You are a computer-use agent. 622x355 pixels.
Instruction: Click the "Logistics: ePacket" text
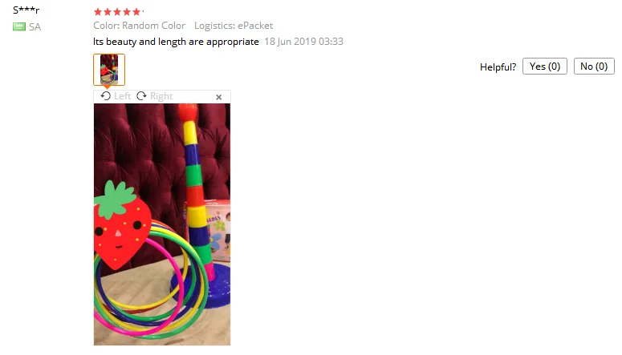[234, 26]
